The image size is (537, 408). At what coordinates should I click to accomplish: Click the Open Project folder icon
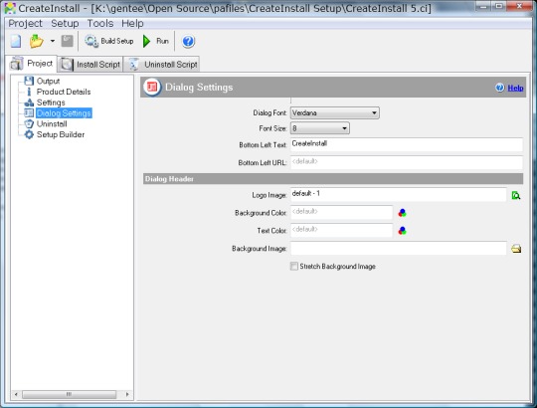37,41
